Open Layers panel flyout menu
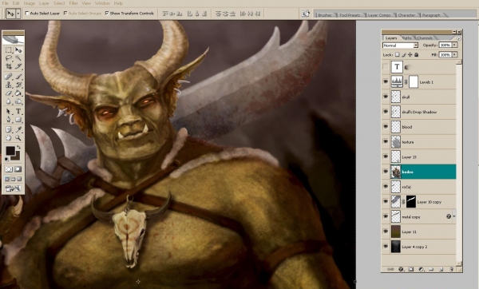This screenshot has height=289, width=479. click(458, 38)
